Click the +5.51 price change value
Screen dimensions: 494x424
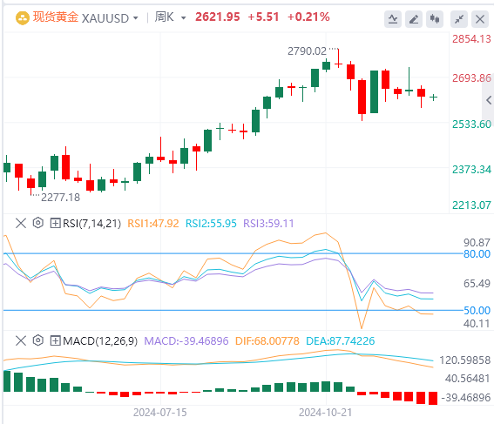pyautogui.click(x=263, y=17)
